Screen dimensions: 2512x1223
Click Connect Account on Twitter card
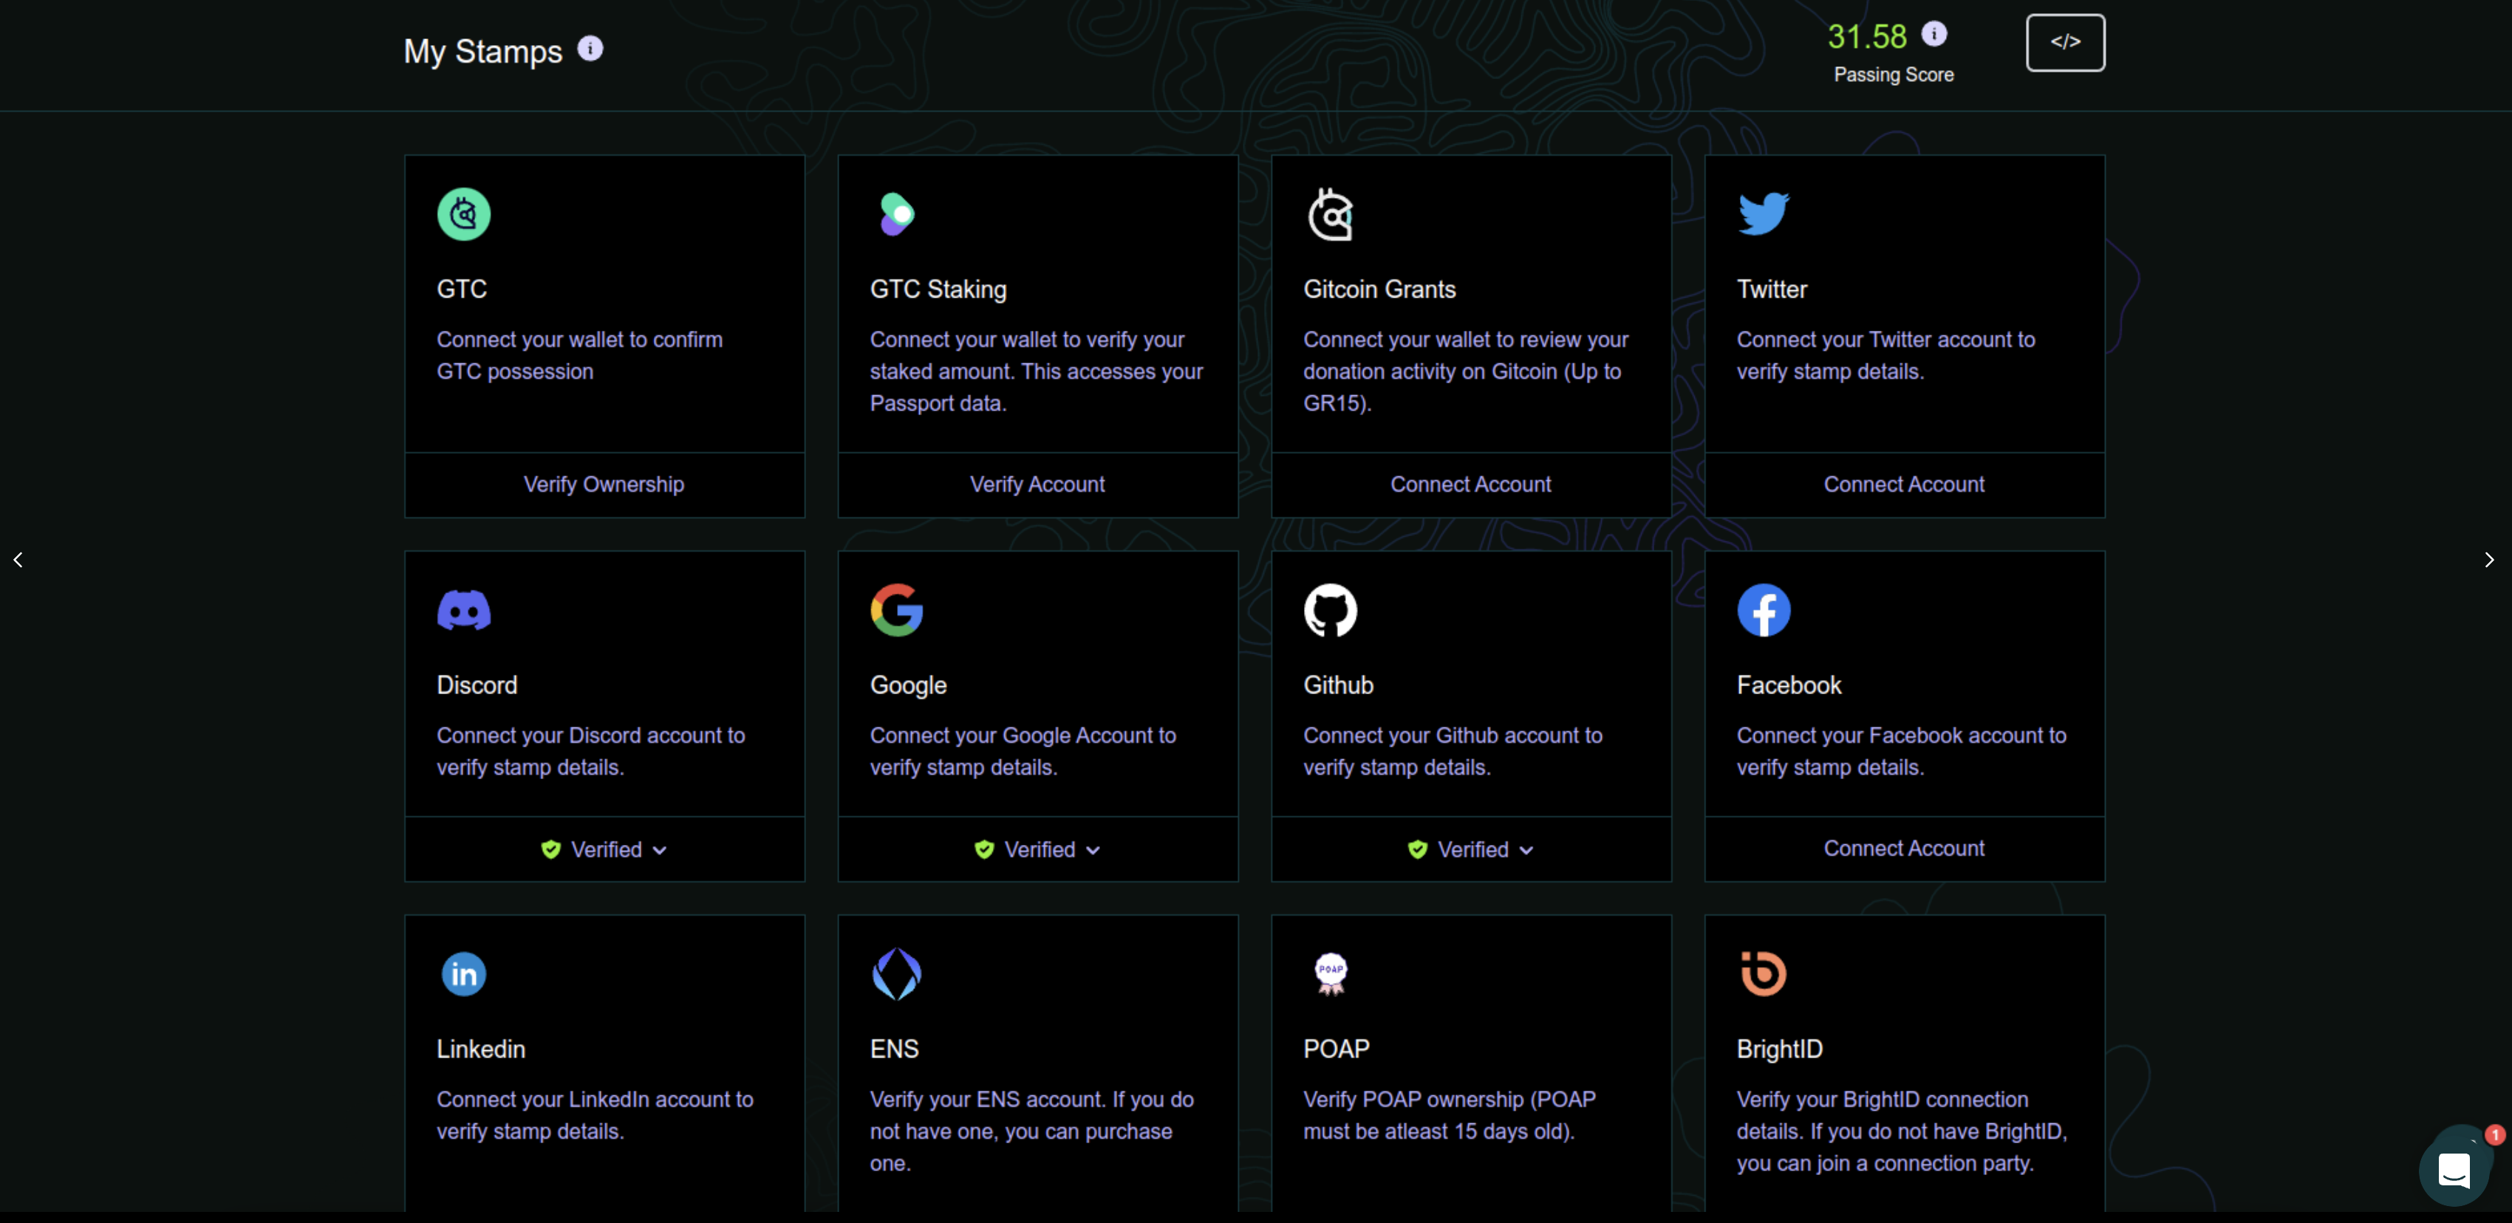(1903, 484)
